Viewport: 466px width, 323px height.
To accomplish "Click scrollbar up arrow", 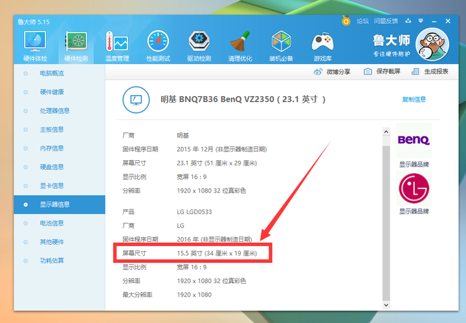I will coord(386,131).
